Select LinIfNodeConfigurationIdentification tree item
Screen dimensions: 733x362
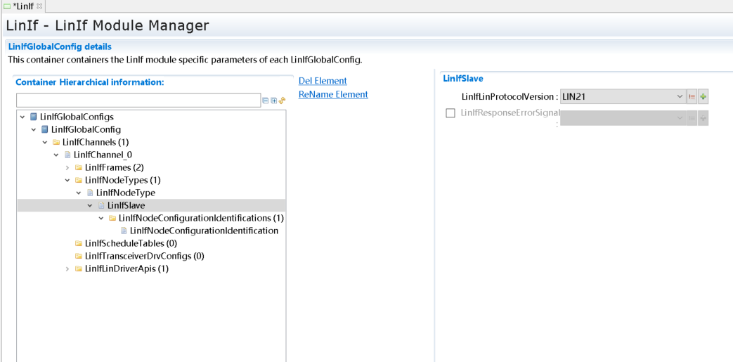204,231
